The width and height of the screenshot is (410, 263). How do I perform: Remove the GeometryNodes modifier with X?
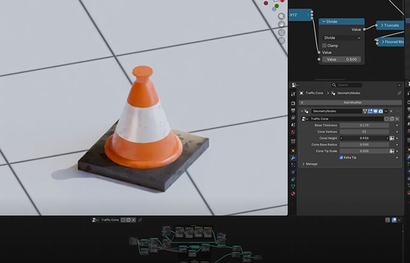391,111
